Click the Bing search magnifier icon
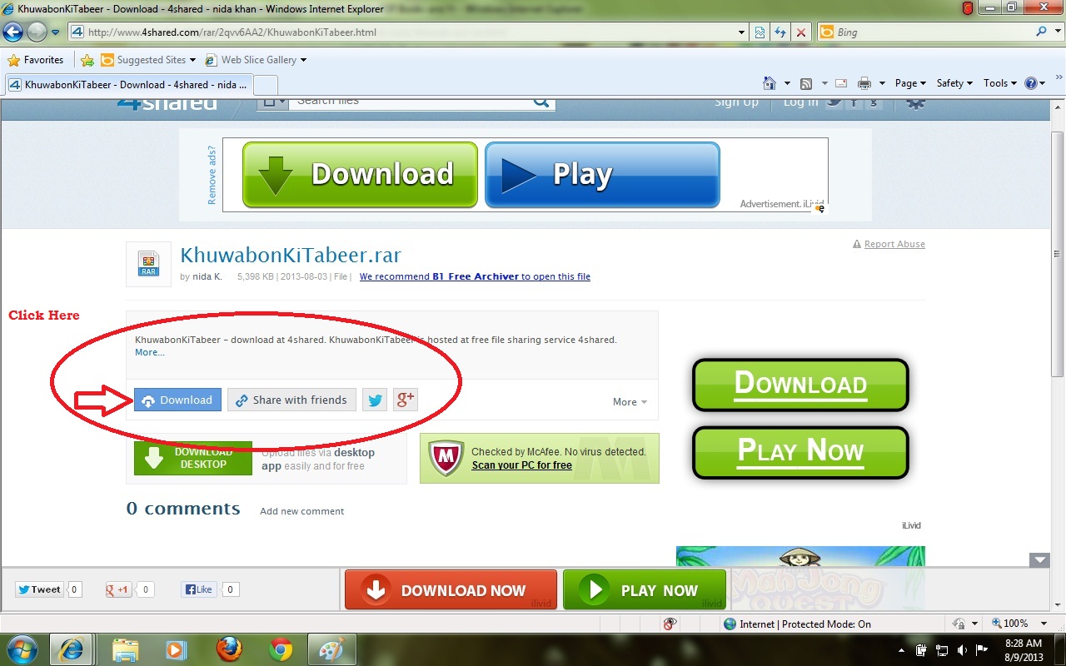The width and height of the screenshot is (1066, 666). click(x=1042, y=32)
